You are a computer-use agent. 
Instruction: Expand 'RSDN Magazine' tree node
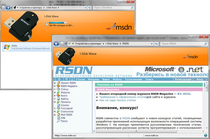click(55, 86)
